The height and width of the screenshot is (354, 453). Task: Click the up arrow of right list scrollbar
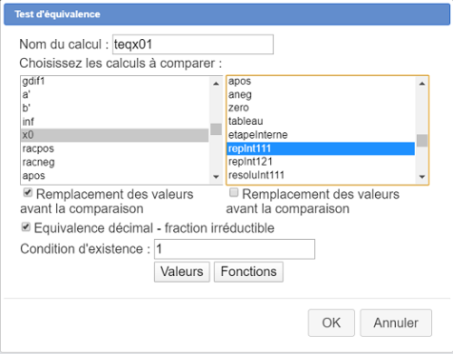pyautogui.click(x=422, y=83)
